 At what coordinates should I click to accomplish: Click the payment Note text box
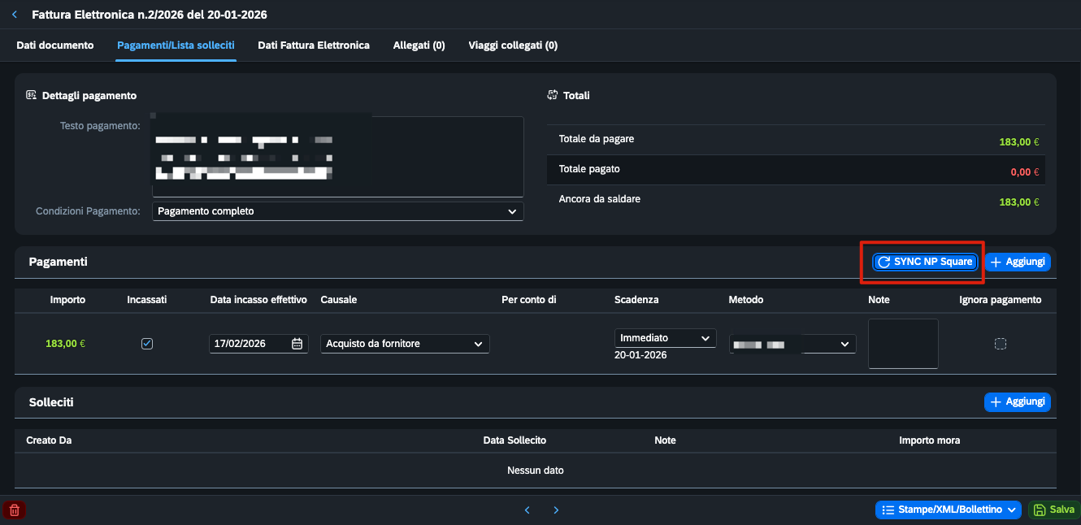[903, 344]
